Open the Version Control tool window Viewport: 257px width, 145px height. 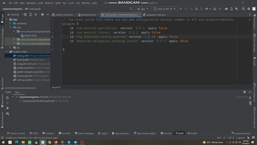16,133
